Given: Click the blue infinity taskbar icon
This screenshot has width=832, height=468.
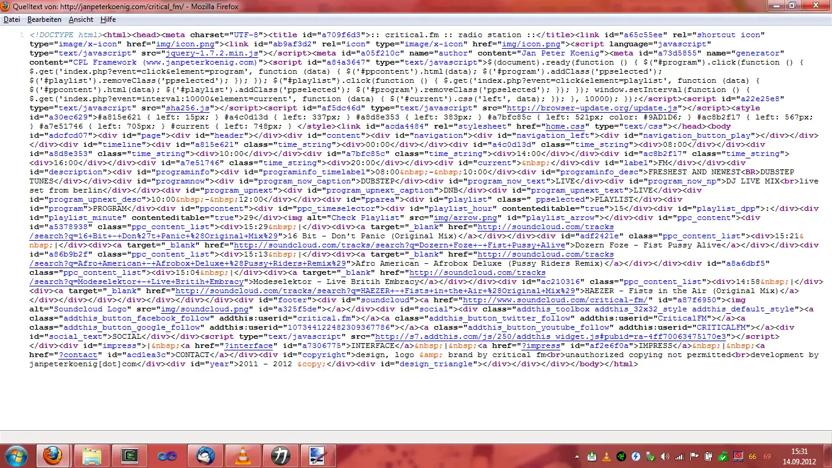Looking at the screenshot, I should coord(166,455).
